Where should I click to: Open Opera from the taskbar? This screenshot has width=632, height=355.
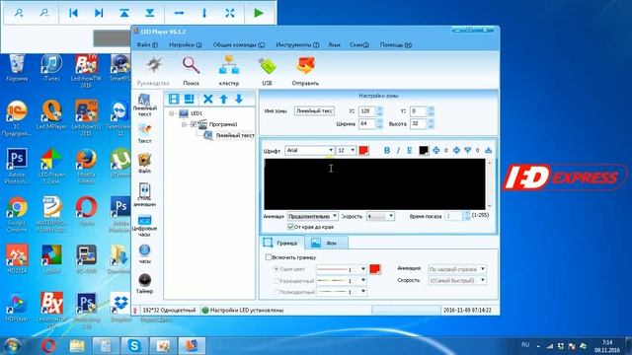pos(48,346)
